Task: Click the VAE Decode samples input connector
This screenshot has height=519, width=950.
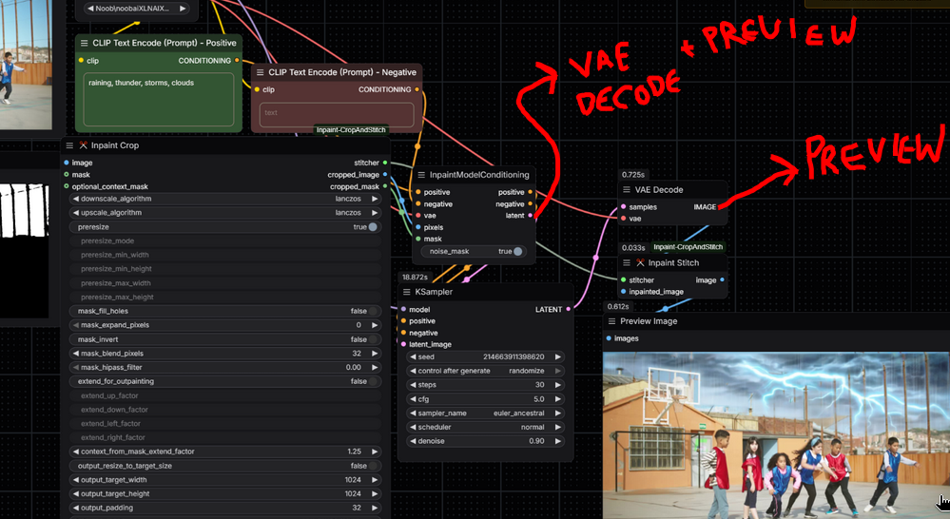Action: pos(624,207)
